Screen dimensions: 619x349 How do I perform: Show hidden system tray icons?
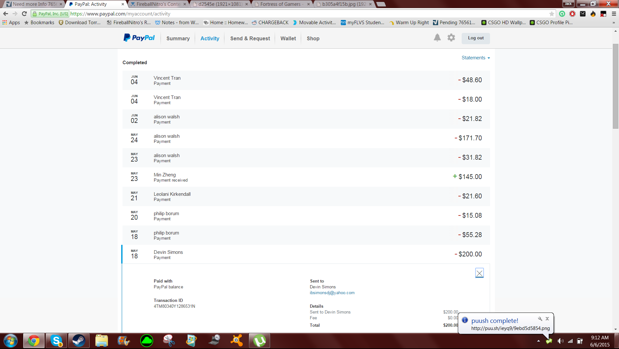pyautogui.click(x=538, y=341)
